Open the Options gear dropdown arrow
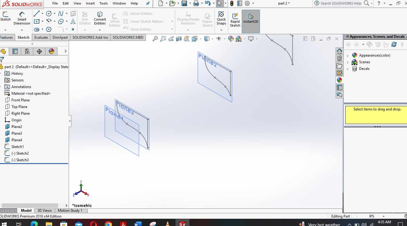Screen dimensions: 407x226 tap(253, 3)
